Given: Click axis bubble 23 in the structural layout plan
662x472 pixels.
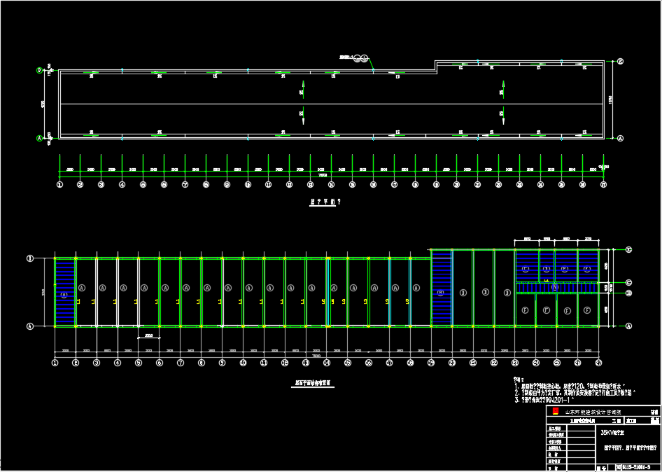Looking at the screenshot, I should point(515,363).
